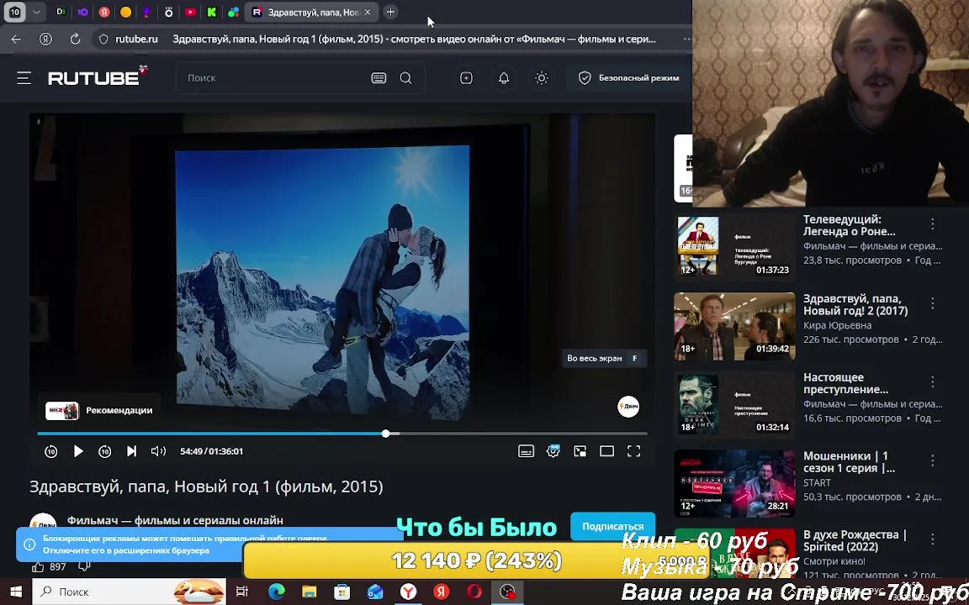Expand the tab list chevron
The width and height of the screenshot is (969, 605).
click(x=36, y=12)
